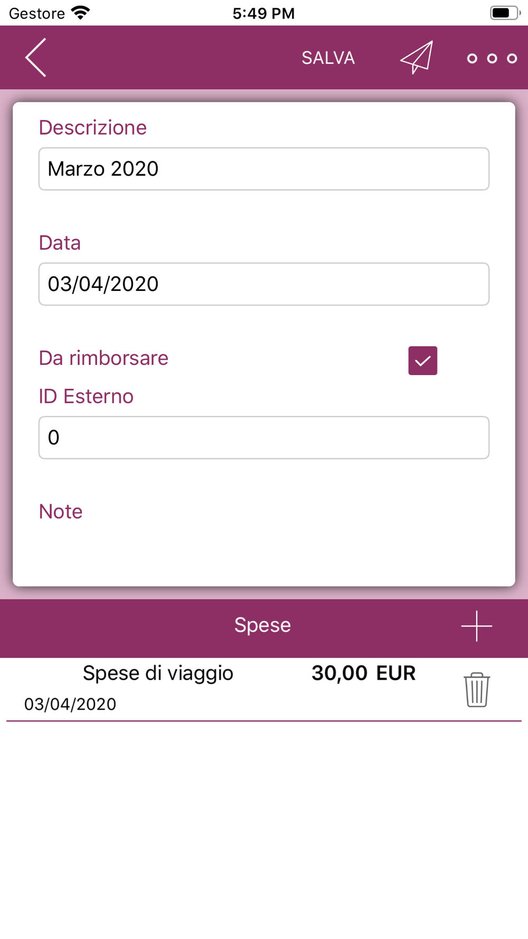Open the Spese di viaggio expense row
The height and width of the screenshot is (939, 528).
point(264,689)
